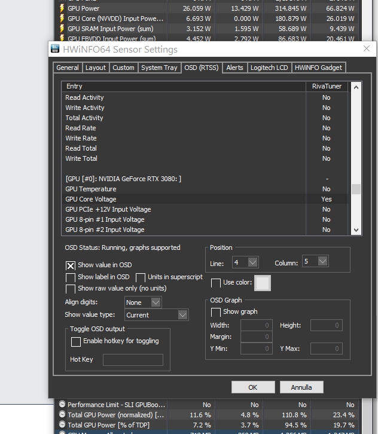Click the Annulla cancel button
378x434 pixels.
301,387
